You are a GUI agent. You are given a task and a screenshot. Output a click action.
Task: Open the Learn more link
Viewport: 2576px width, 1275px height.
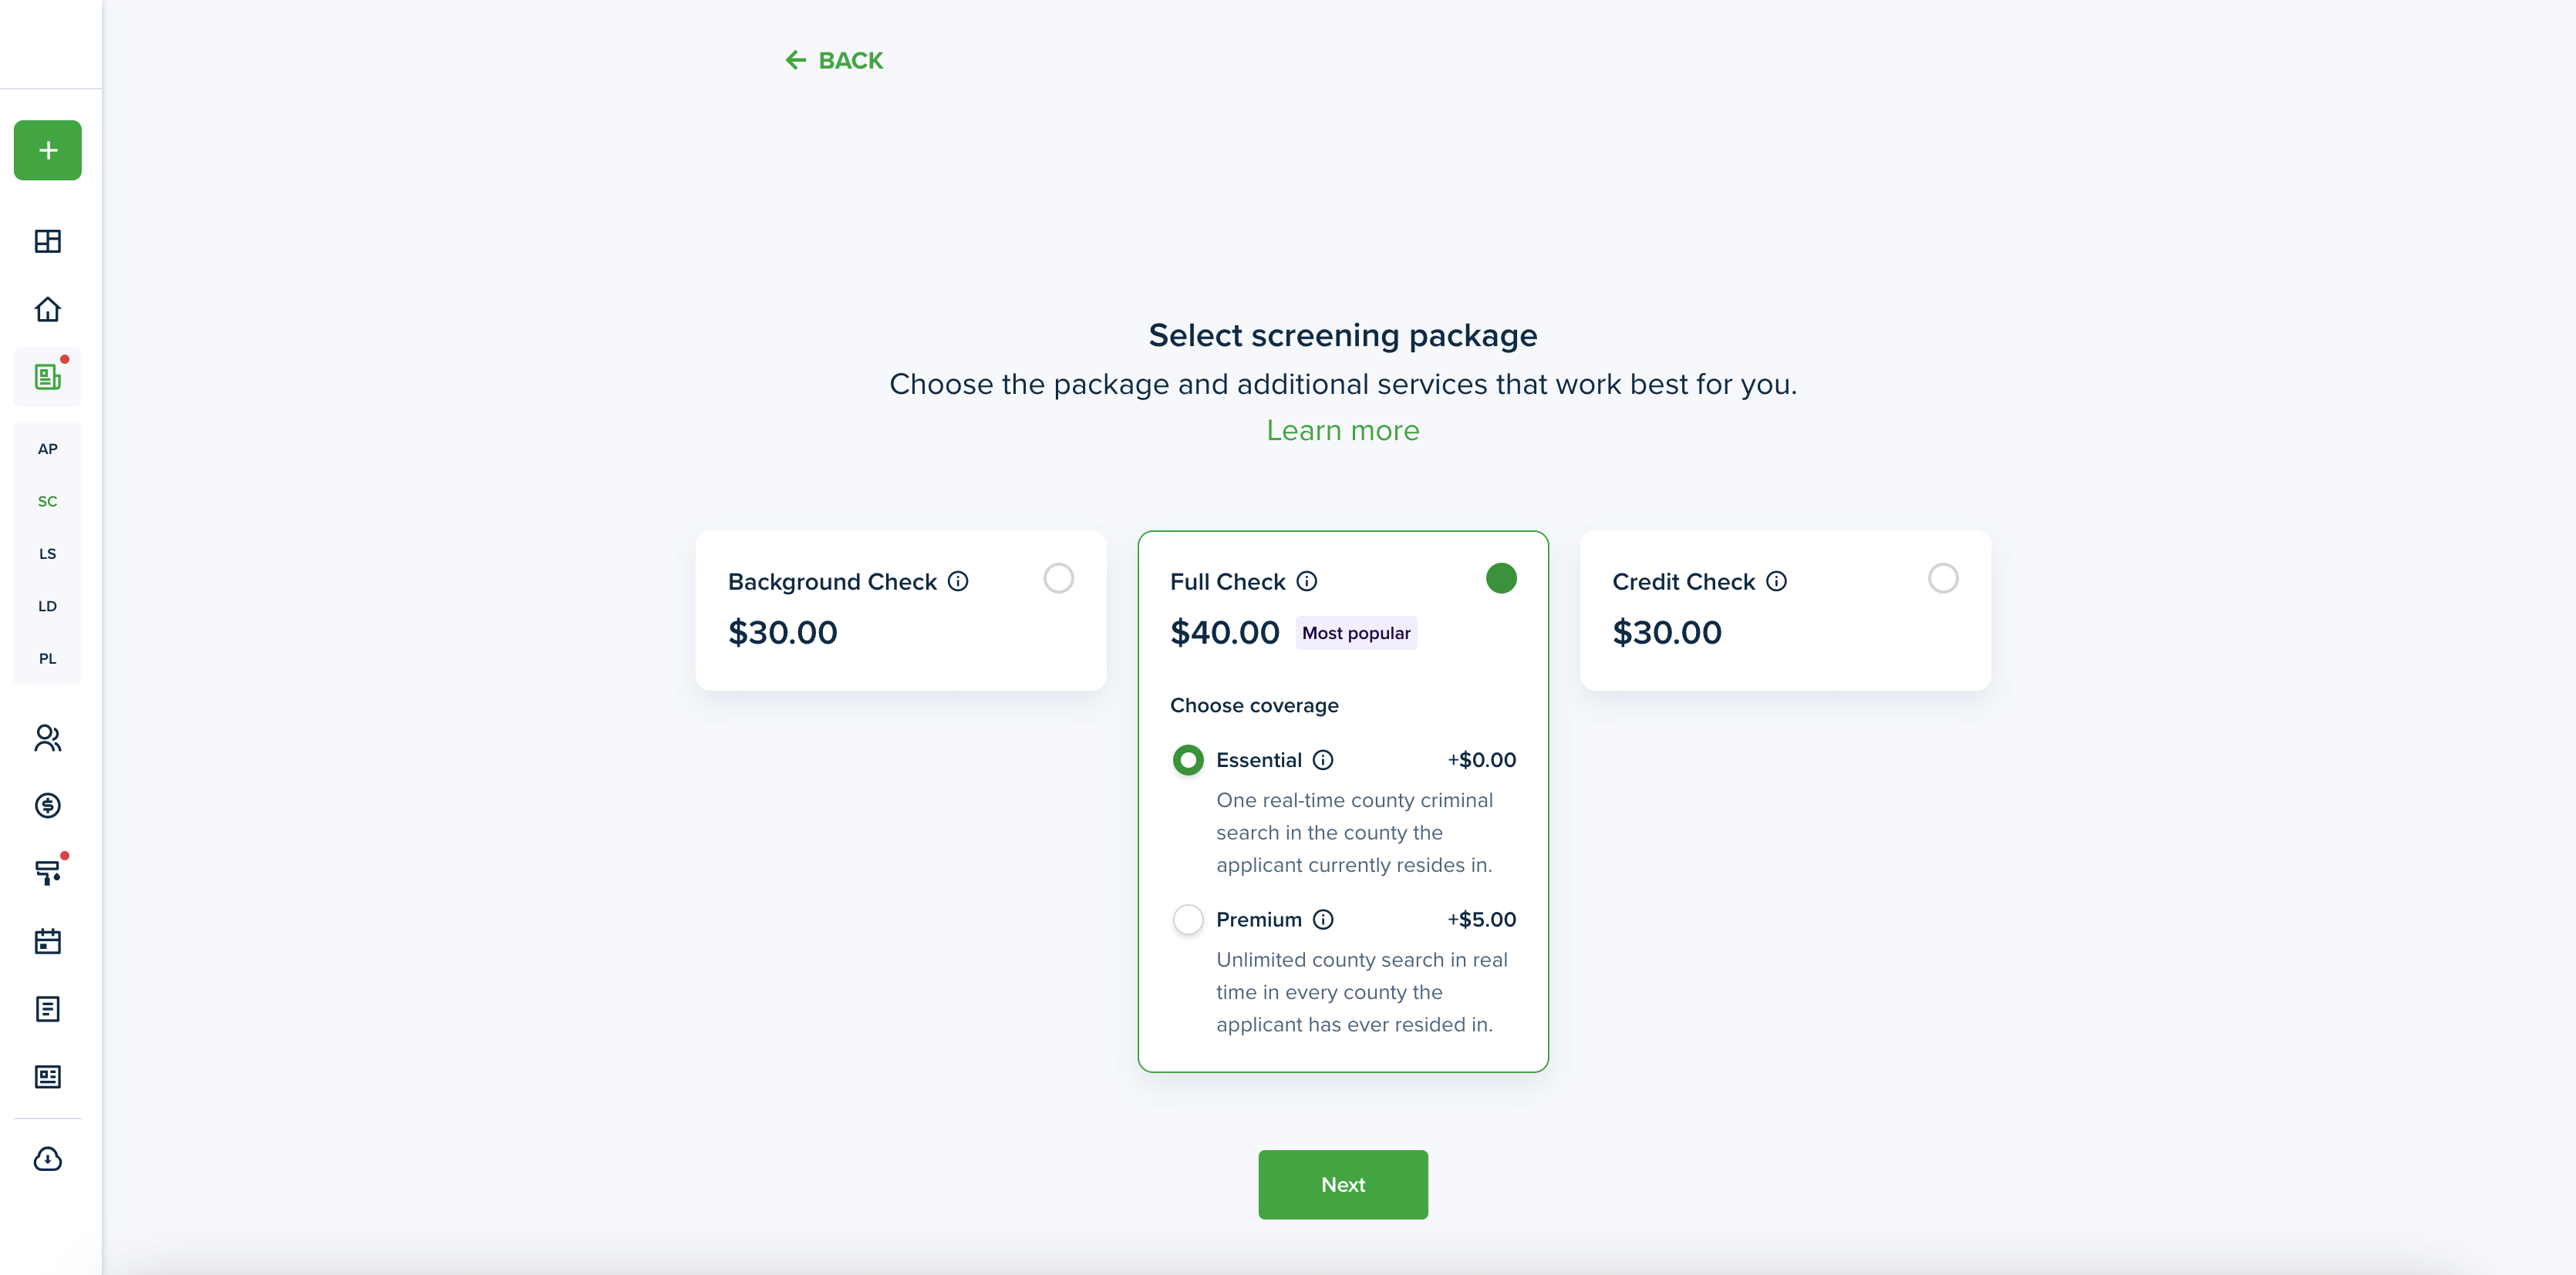(1343, 429)
